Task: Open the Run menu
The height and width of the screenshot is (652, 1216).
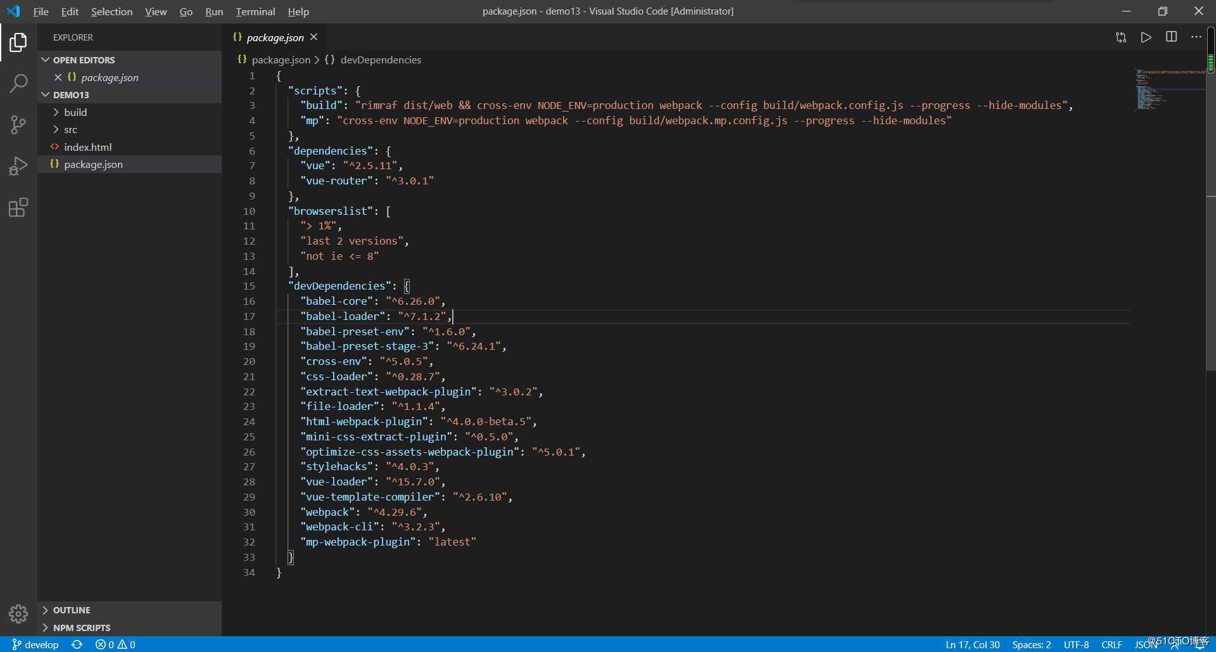Action: [x=214, y=11]
